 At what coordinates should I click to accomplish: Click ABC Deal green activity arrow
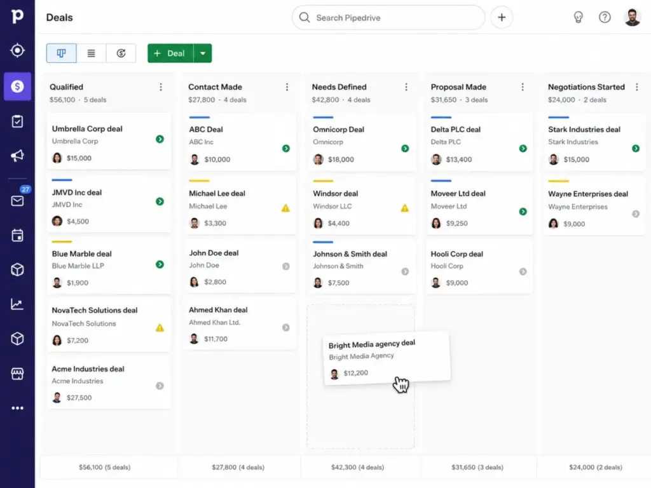tap(286, 149)
